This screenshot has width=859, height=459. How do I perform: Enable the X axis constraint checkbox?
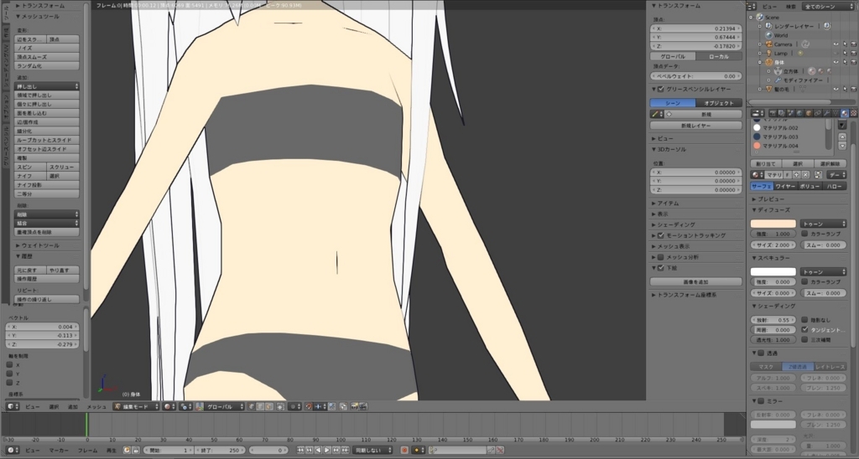9,365
